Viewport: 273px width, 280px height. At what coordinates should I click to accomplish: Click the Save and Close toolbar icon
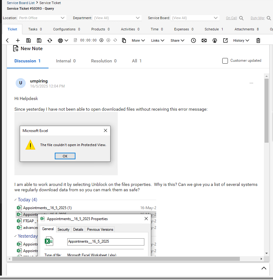click(39, 40)
